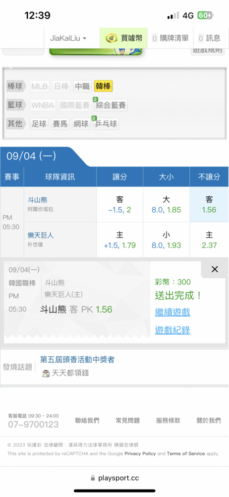Select the 主 2.37 moneyline bet
This screenshot has width=229, height=497.
[x=209, y=240]
